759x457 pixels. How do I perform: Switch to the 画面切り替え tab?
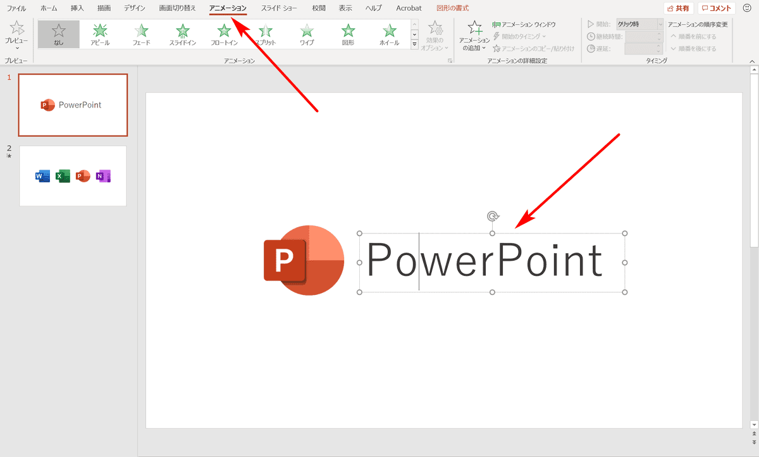pos(177,8)
